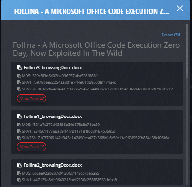This screenshot has height=187, width=192.
Task: Click copy icon next to SHA1 f5978deec
Action: click(19, 82)
